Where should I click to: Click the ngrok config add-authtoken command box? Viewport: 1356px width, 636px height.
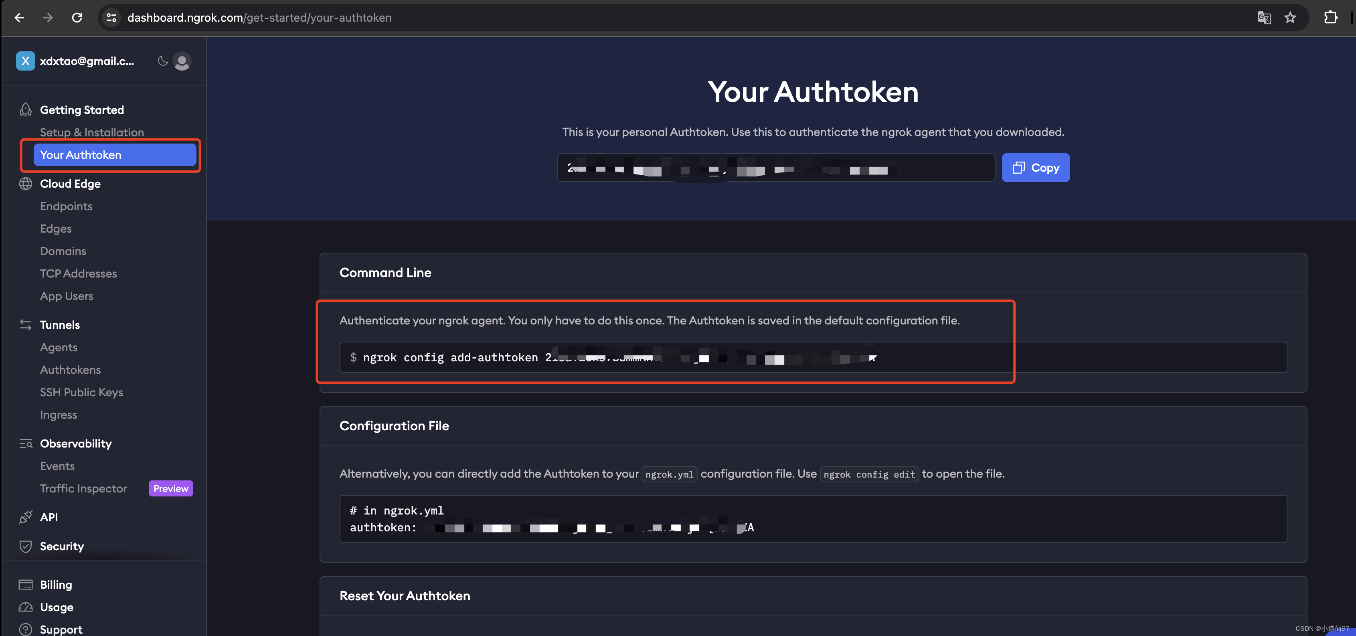[x=813, y=357]
